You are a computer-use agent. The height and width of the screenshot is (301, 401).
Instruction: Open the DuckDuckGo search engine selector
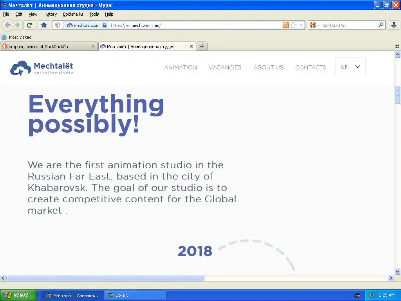tap(314, 25)
